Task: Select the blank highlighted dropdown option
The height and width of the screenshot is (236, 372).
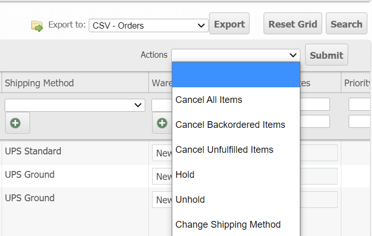Action: (236, 75)
